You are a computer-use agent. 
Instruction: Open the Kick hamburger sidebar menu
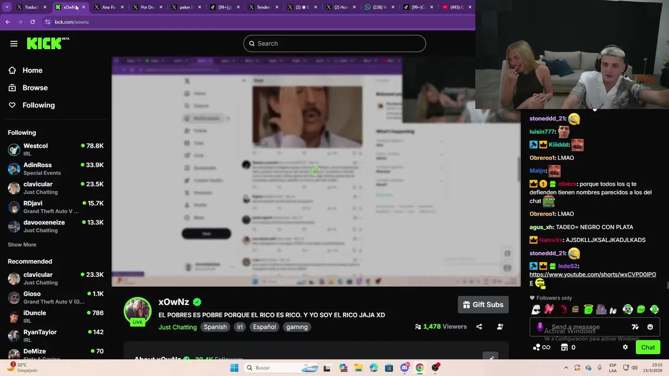coord(14,44)
